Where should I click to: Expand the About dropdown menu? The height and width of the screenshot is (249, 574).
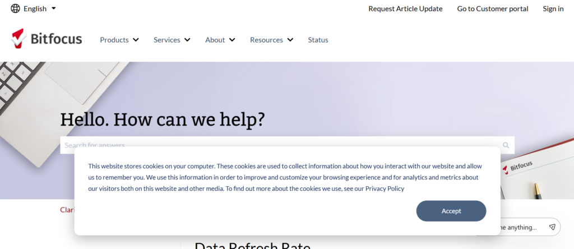tap(220, 40)
